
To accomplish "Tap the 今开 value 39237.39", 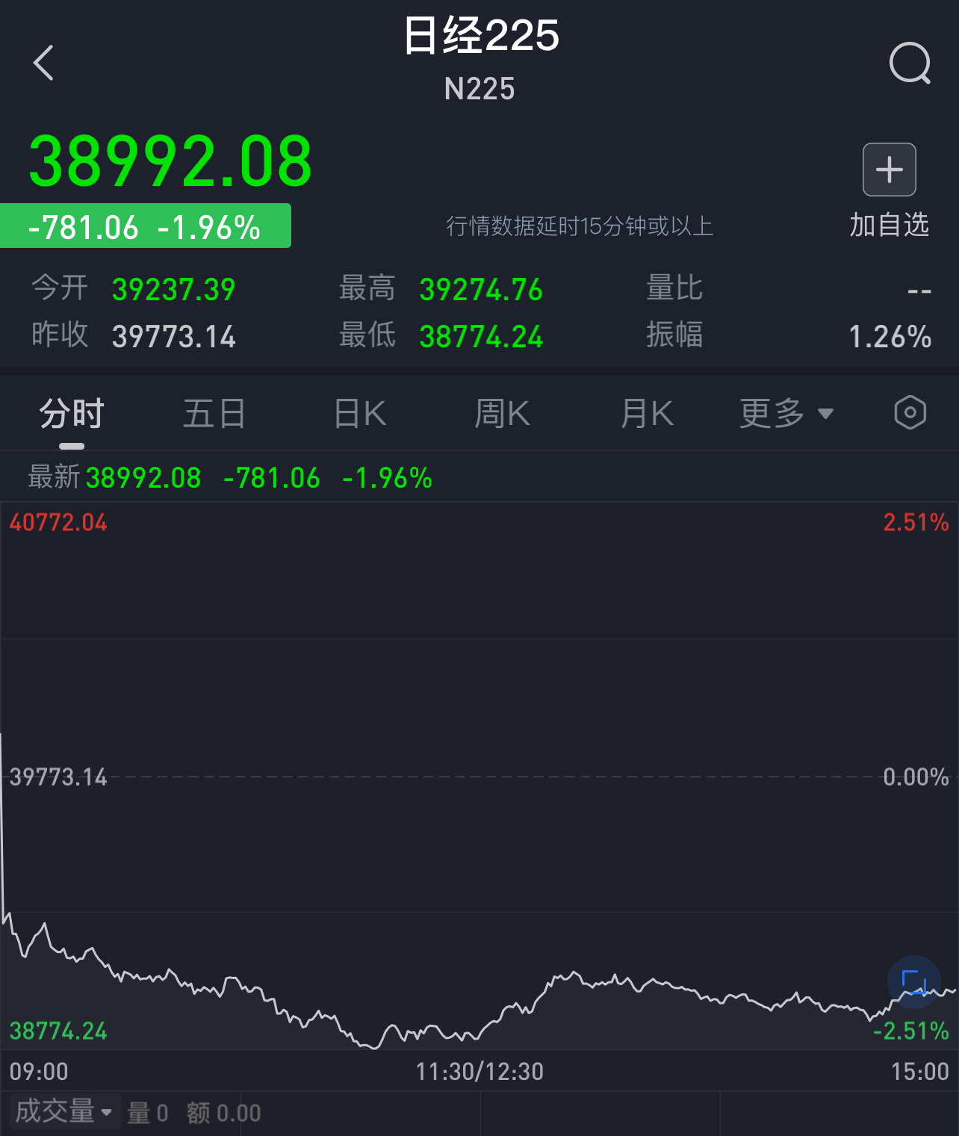I will 173,289.
